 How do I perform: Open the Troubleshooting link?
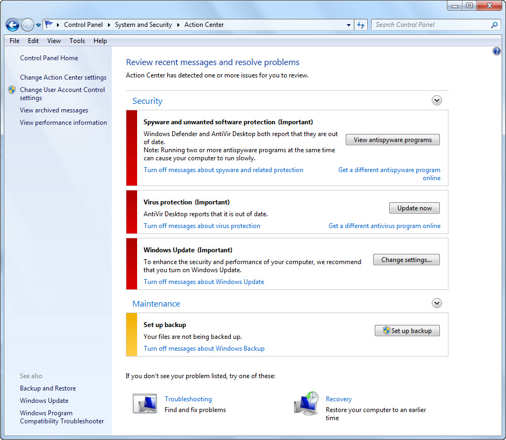pos(188,399)
